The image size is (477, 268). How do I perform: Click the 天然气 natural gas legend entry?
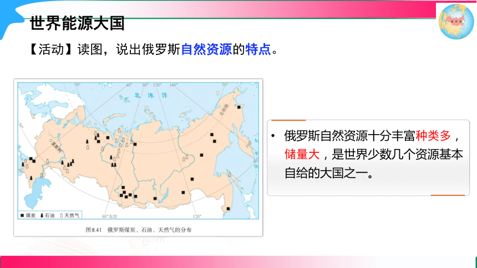[70, 215]
